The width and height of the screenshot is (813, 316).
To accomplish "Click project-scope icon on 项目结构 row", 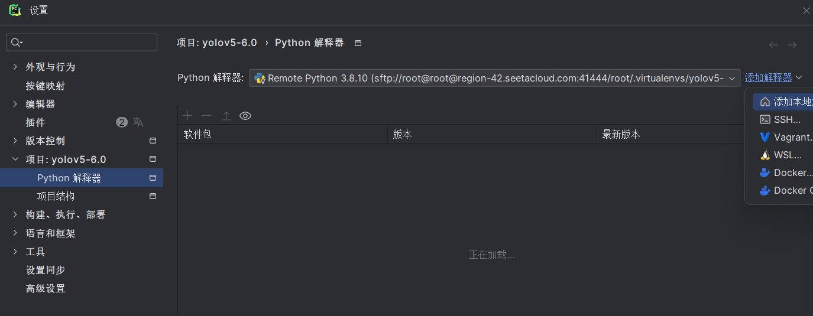I will (153, 196).
